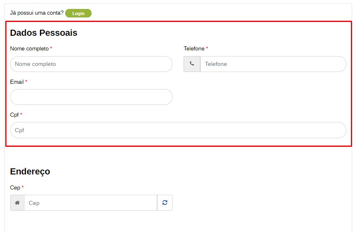357x233 pixels.
Task: Focus the Cep postal code field
Action: point(90,203)
